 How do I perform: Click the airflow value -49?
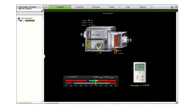(89, 20)
